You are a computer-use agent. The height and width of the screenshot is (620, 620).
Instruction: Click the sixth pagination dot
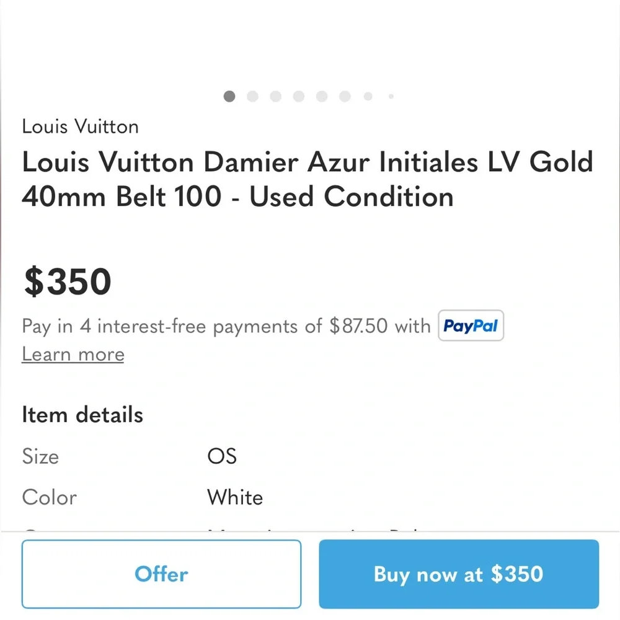pos(345,96)
